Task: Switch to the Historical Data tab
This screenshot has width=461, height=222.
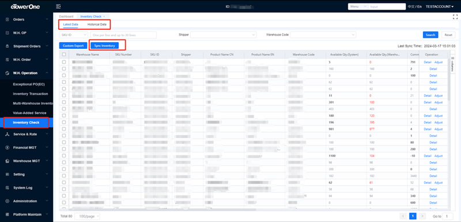Action: coord(97,24)
